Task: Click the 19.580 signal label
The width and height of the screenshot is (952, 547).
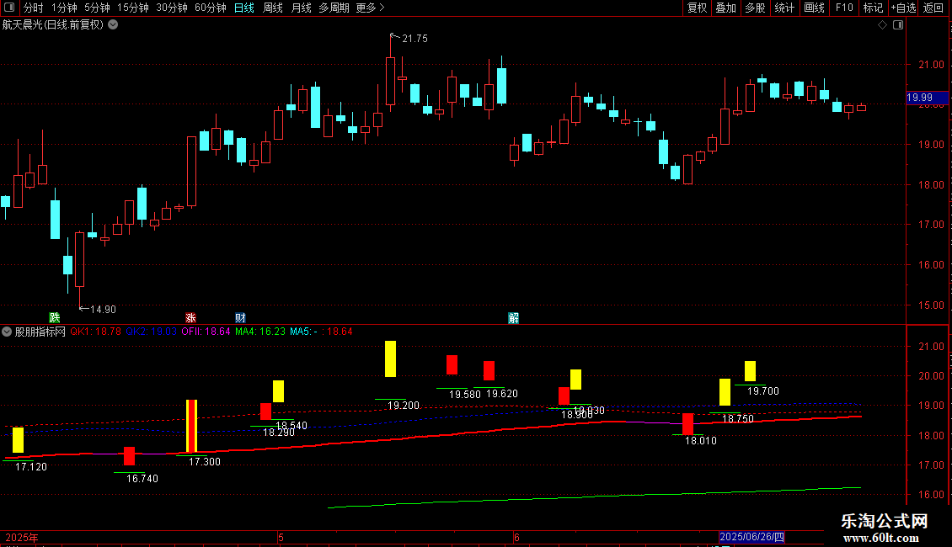Action: pyautogui.click(x=465, y=395)
